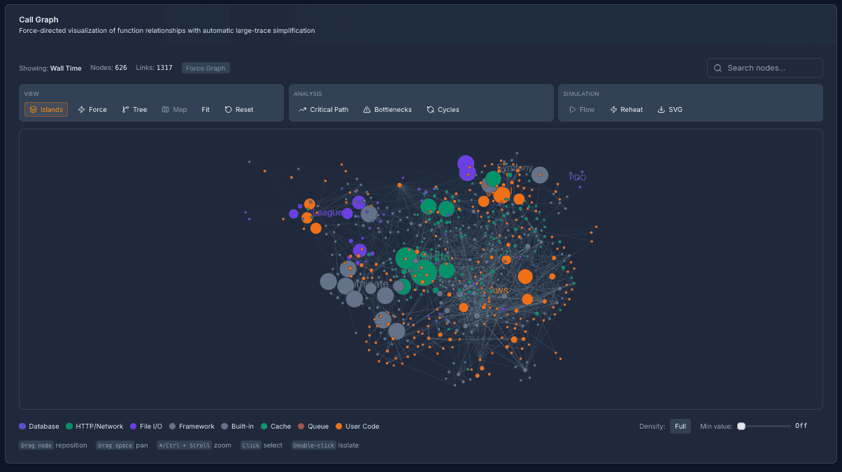The width and height of the screenshot is (842, 472).
Task: Click Fit to frame the graph
Action: [206, 109]
